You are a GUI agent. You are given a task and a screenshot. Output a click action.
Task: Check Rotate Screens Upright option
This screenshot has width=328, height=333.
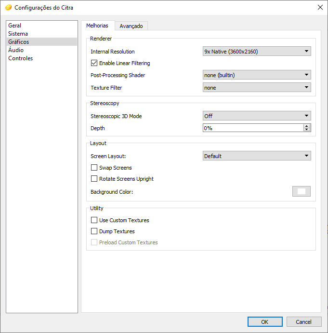(x=94, y=179)
